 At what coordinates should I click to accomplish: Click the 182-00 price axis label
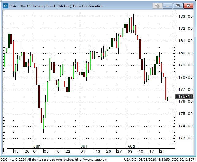(185, 29)
